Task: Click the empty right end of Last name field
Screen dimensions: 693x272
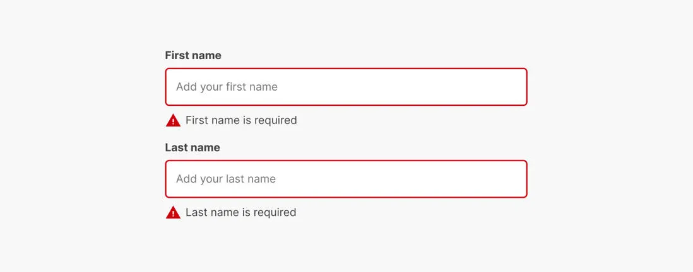Action: pos(492,179)
